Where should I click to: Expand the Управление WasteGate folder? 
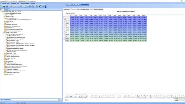(3, 69)
